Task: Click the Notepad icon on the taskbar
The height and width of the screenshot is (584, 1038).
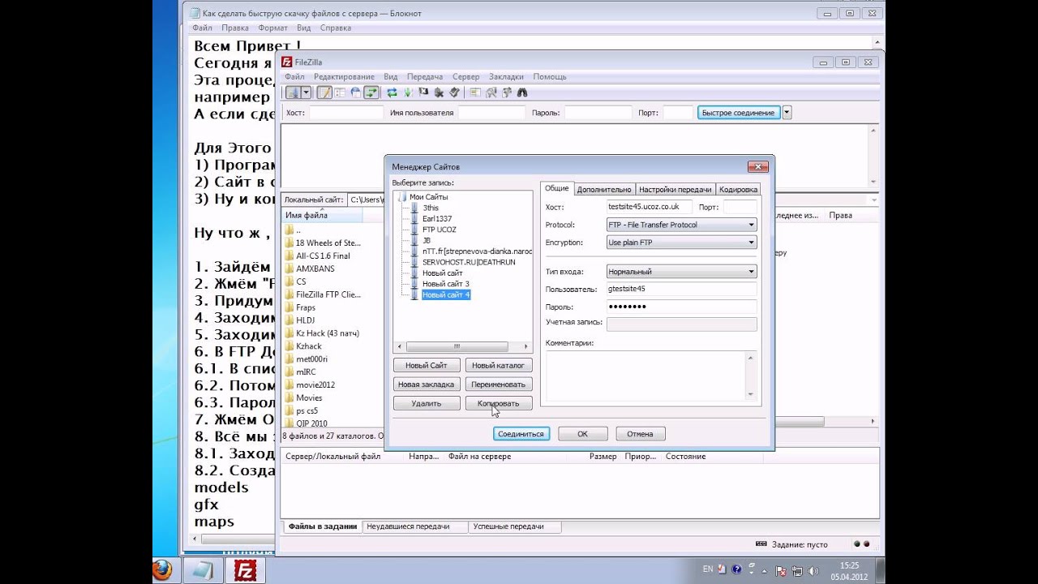Action: coord(203,570)
